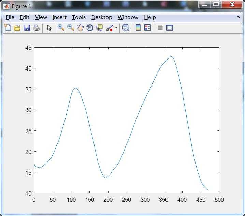Click the y-axis label 25
This screenshot has height=216, width=245.
28,131
